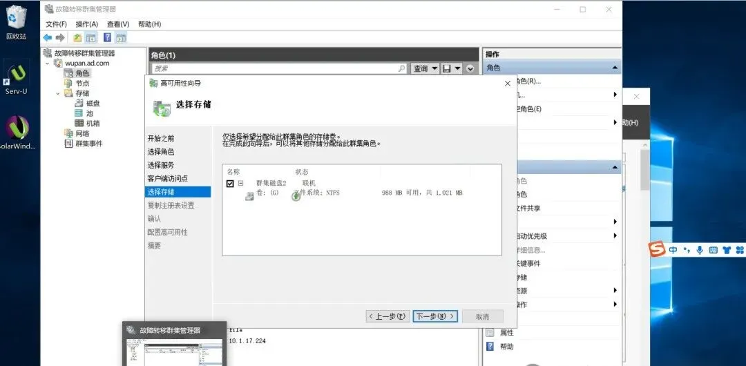Click the Up one level folder icon
This screenshot has width=746, height=366.
pos(77,37)
